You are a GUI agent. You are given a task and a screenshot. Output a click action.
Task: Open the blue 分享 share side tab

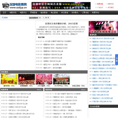tap(117, 60)
